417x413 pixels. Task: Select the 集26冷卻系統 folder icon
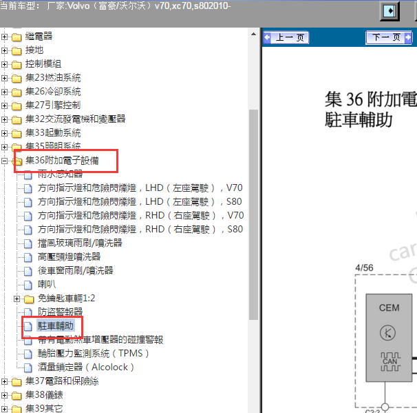tap(17, 92)
